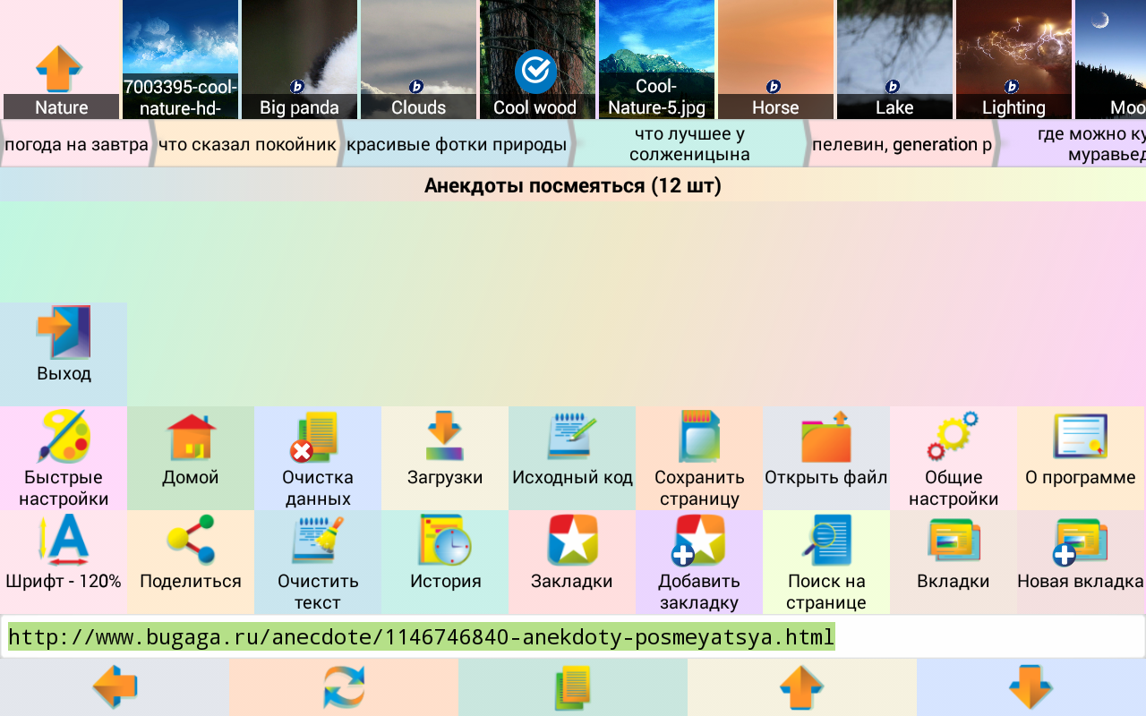Select Cool wood checked thumbnail
This screenshot has width=1146, height=716.
[537, 60]
